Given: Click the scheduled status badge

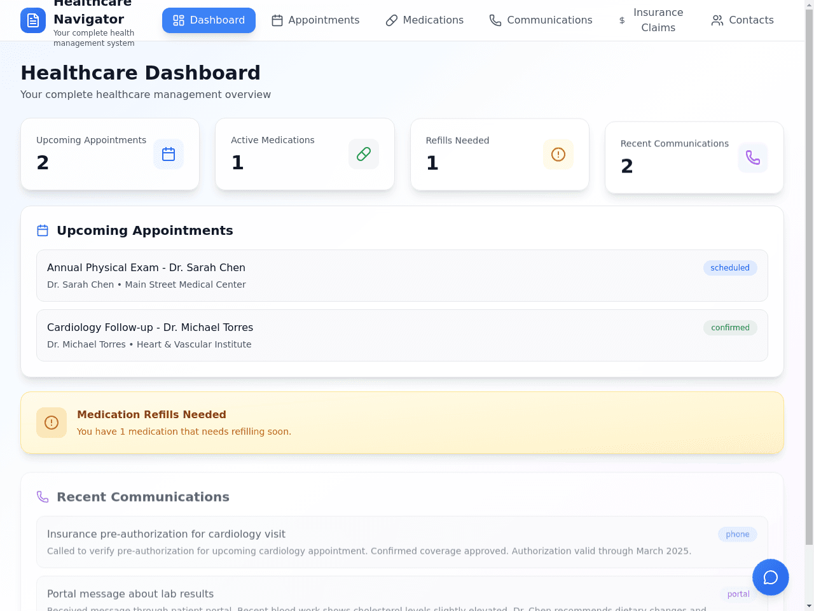Looking at the screenshot, I should [x=730, y=268].
